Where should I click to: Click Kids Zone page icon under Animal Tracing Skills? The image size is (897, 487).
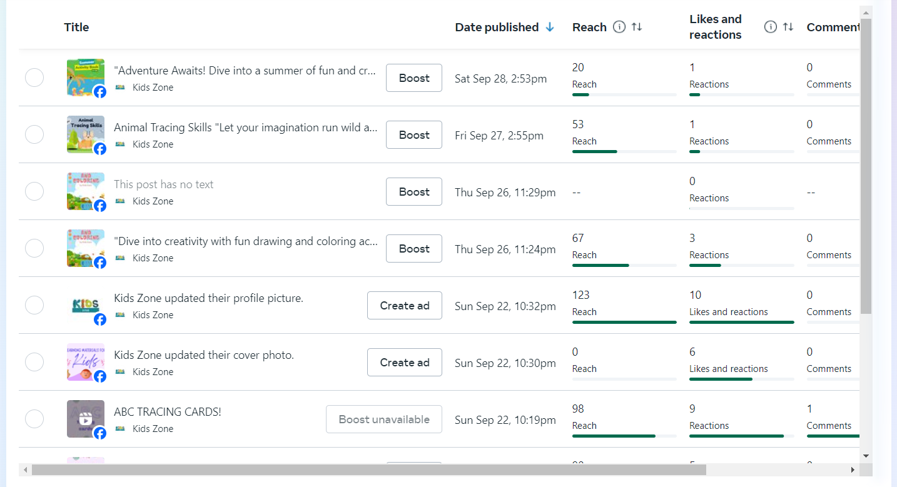point(121,144)
